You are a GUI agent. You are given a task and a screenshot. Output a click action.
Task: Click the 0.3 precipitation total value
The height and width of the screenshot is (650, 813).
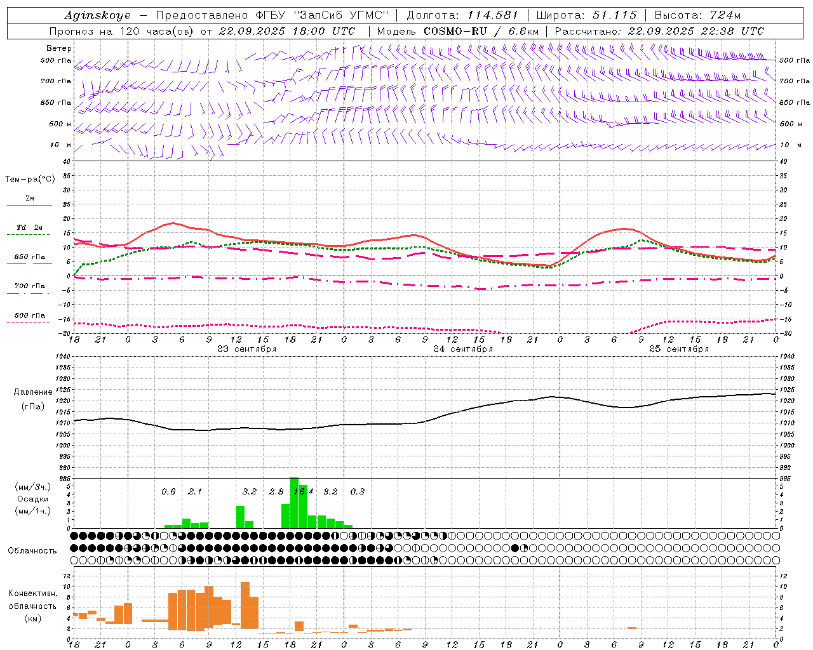[x=358, y=491]
